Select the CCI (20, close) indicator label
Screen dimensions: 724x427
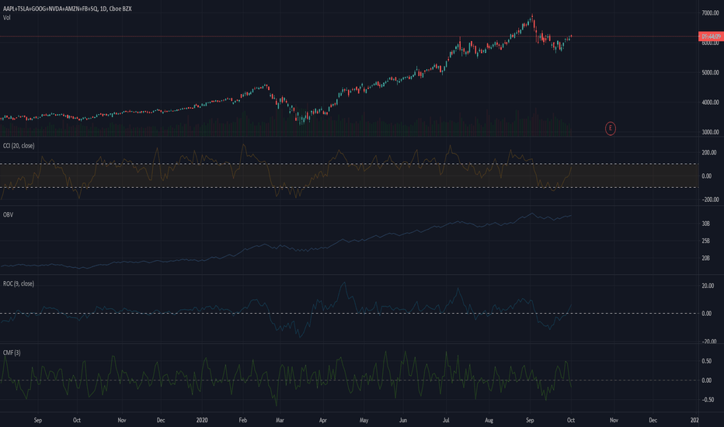pos(19,146)
